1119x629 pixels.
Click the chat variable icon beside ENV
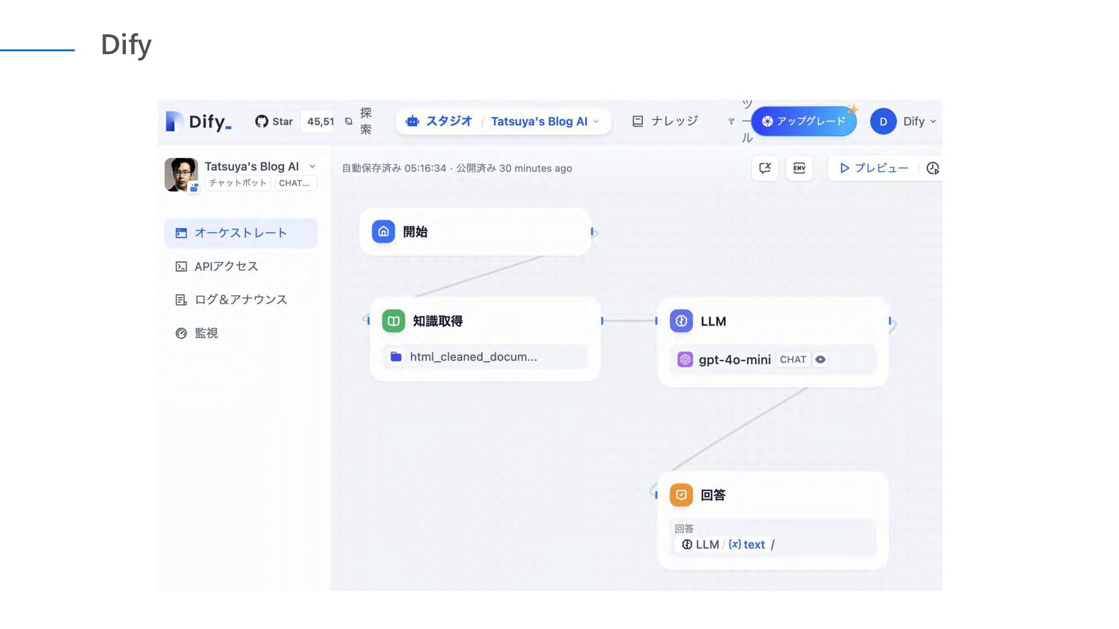pos(765,168)
